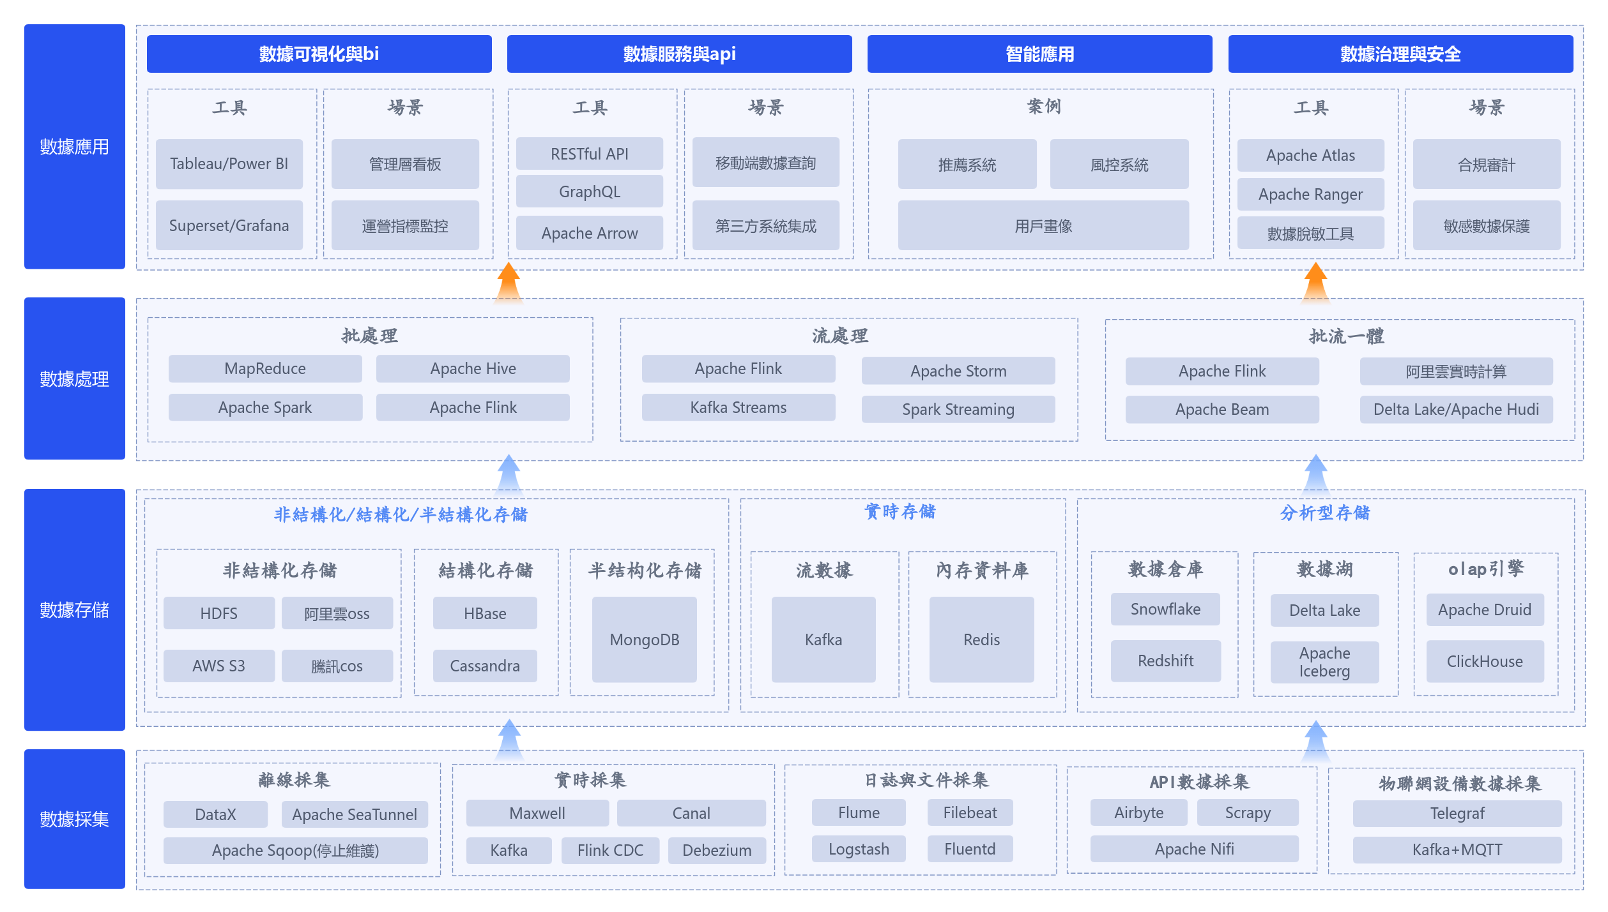Select the 智能應用 header
1608x912 pixels.
pos(1039,54)
